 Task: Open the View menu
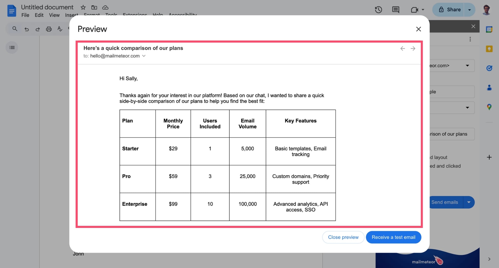tap(54, 15)
